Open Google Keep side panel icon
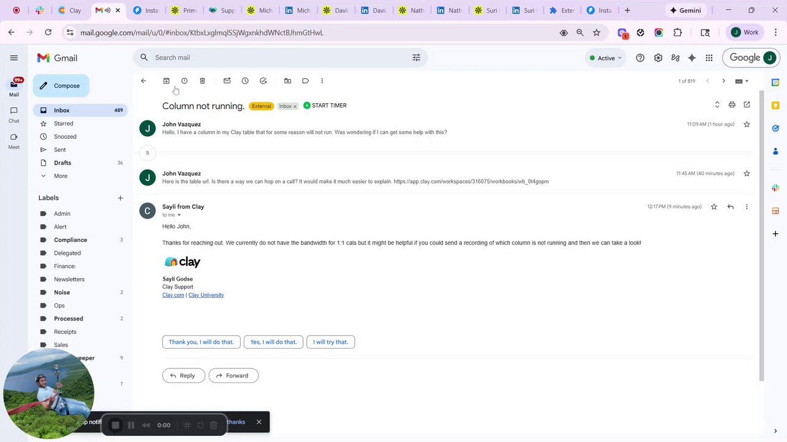 coord(775,105)
